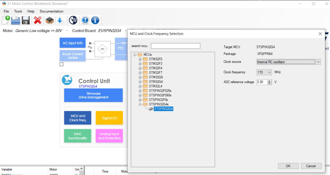Click the bridge rectifier diagram block

(x=102, y=49)
